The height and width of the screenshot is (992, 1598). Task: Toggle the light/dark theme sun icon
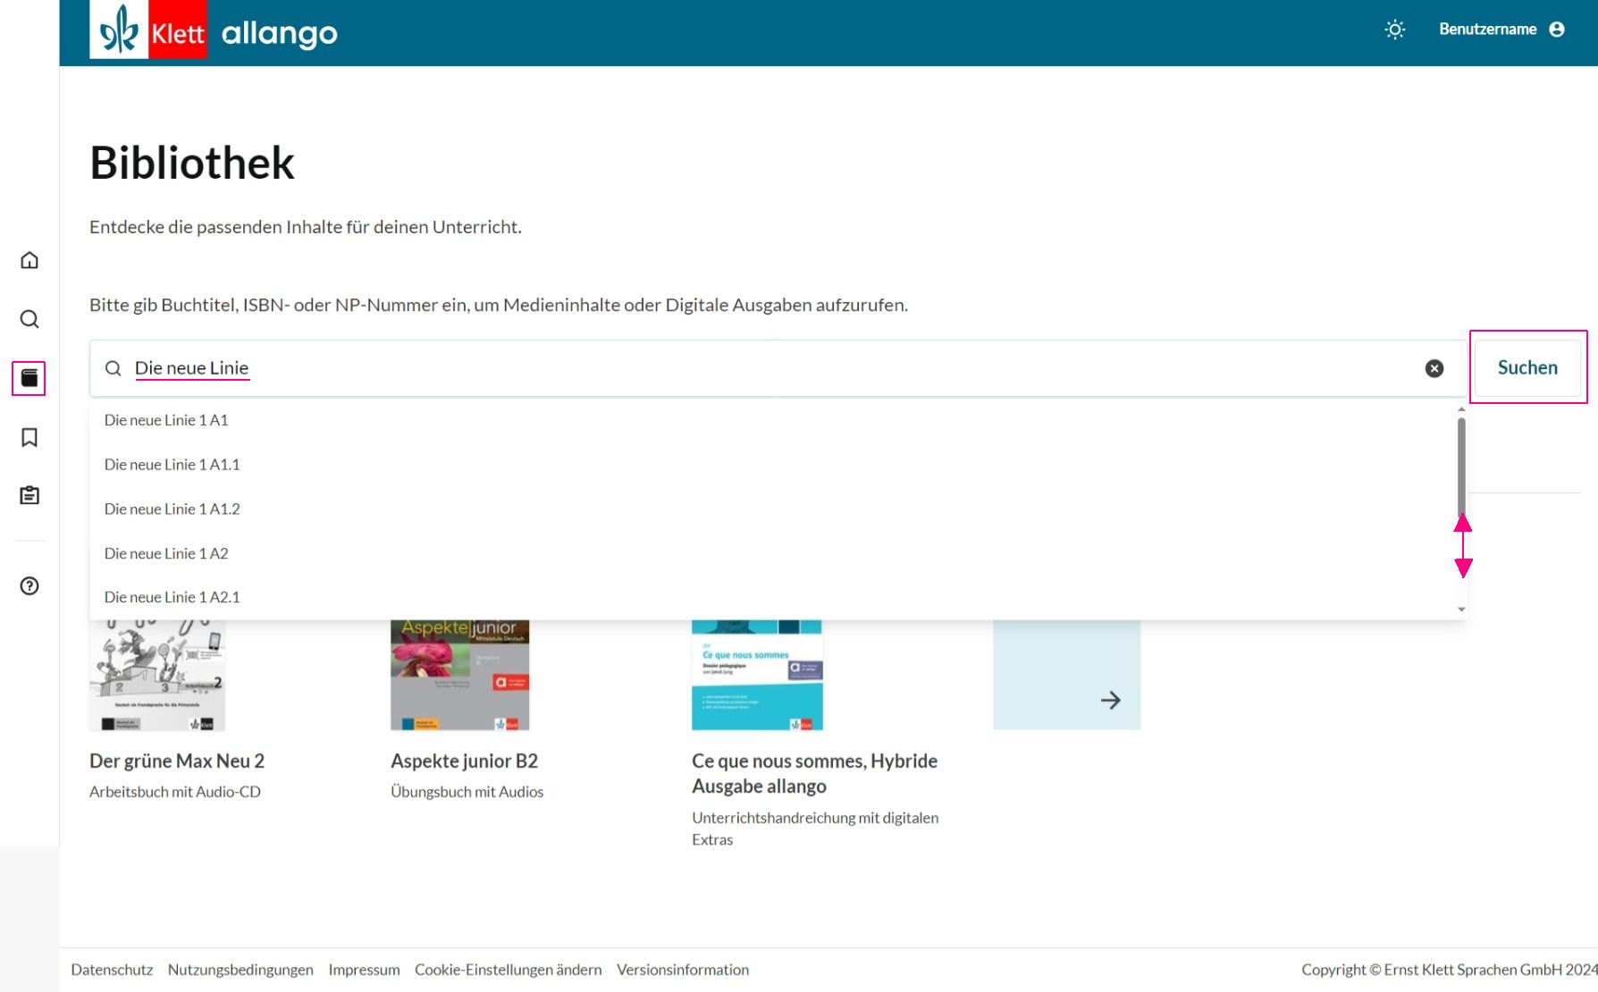[x=1395, y=29]
